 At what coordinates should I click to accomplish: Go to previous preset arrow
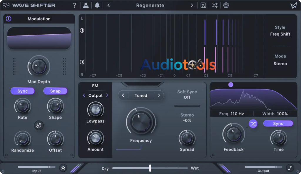[x=109, y=5]
